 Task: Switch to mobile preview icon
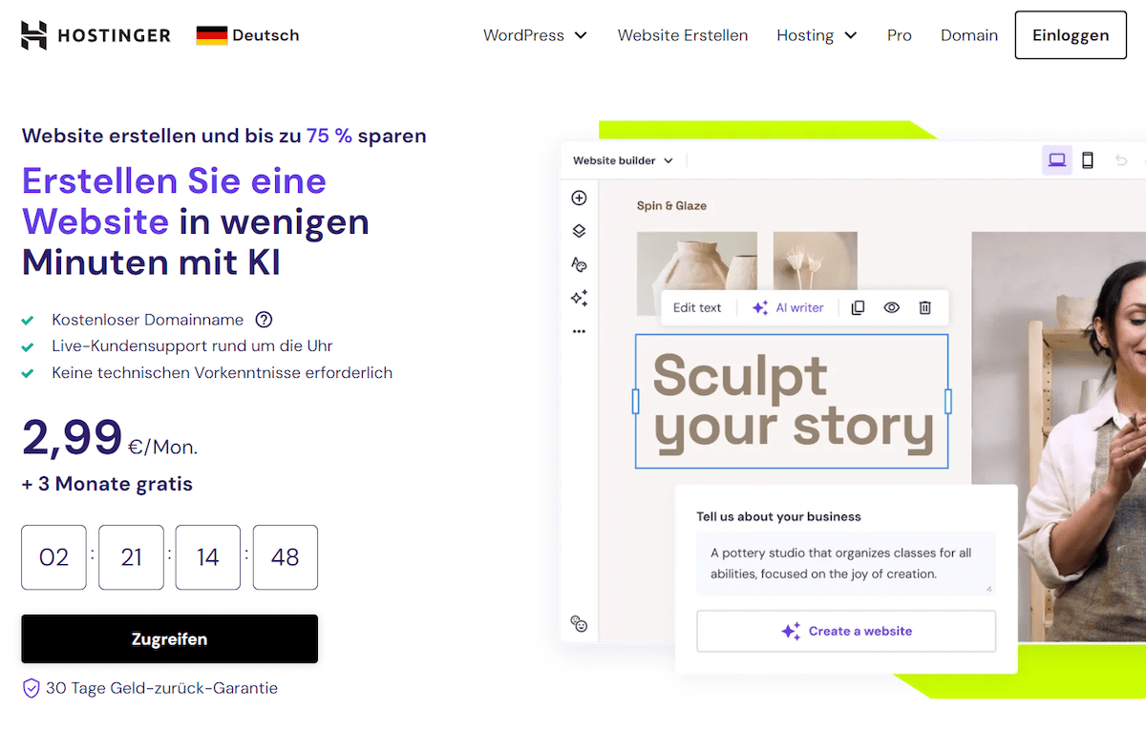[1088, 160]
